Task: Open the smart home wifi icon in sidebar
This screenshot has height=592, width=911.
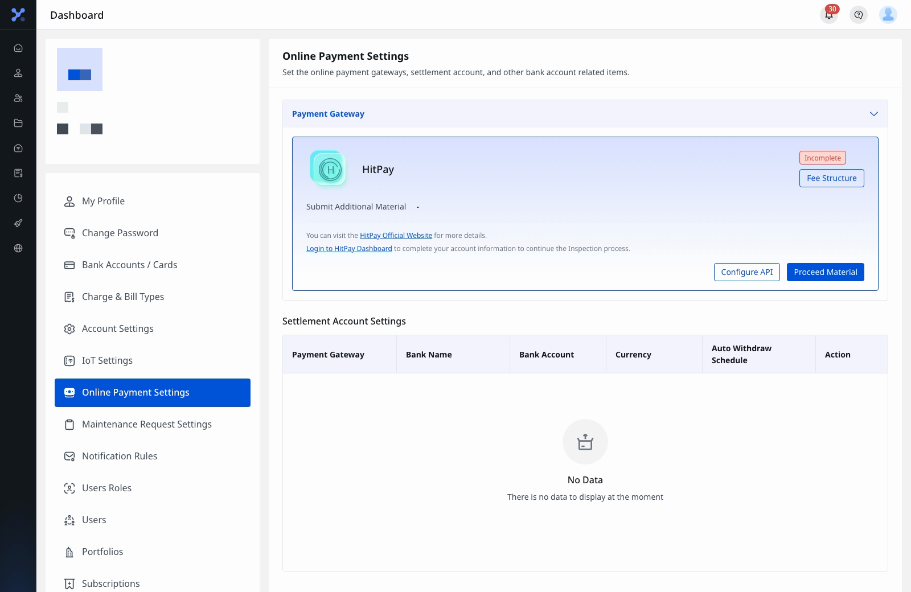Action: 18,148
